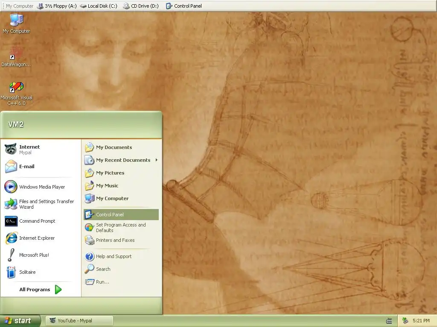Open CD Drive (D:) in top toolbar

tap(141, 6)
